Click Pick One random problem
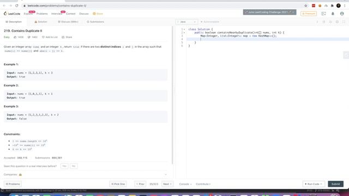Viewport: 349px width, 196px height. click(118, 184)
